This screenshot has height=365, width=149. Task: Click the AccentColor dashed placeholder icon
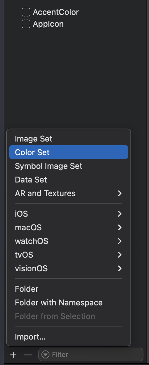[26, 12]
